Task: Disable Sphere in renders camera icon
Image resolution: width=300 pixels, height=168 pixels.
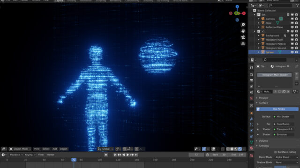Action: pos(296,52)
